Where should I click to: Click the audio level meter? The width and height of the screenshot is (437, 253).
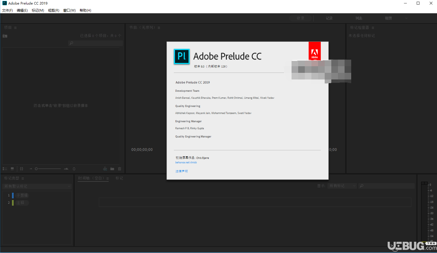[x=424, y=212]
